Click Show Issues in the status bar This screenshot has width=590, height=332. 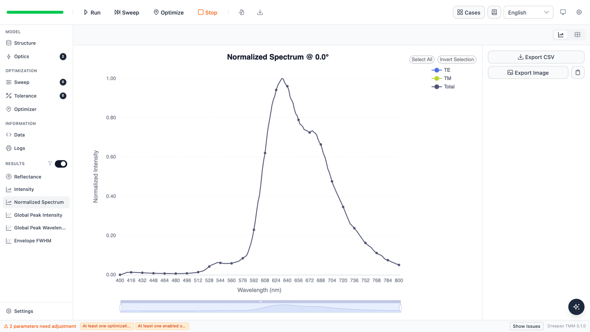[x=526, y=326]
